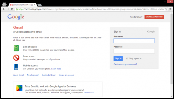Click the Create an Account red button

click(154, 17)
